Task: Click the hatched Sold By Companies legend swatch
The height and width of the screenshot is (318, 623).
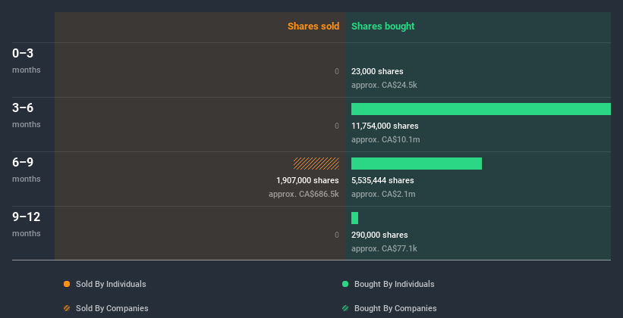Action: (x=67, y=308)
